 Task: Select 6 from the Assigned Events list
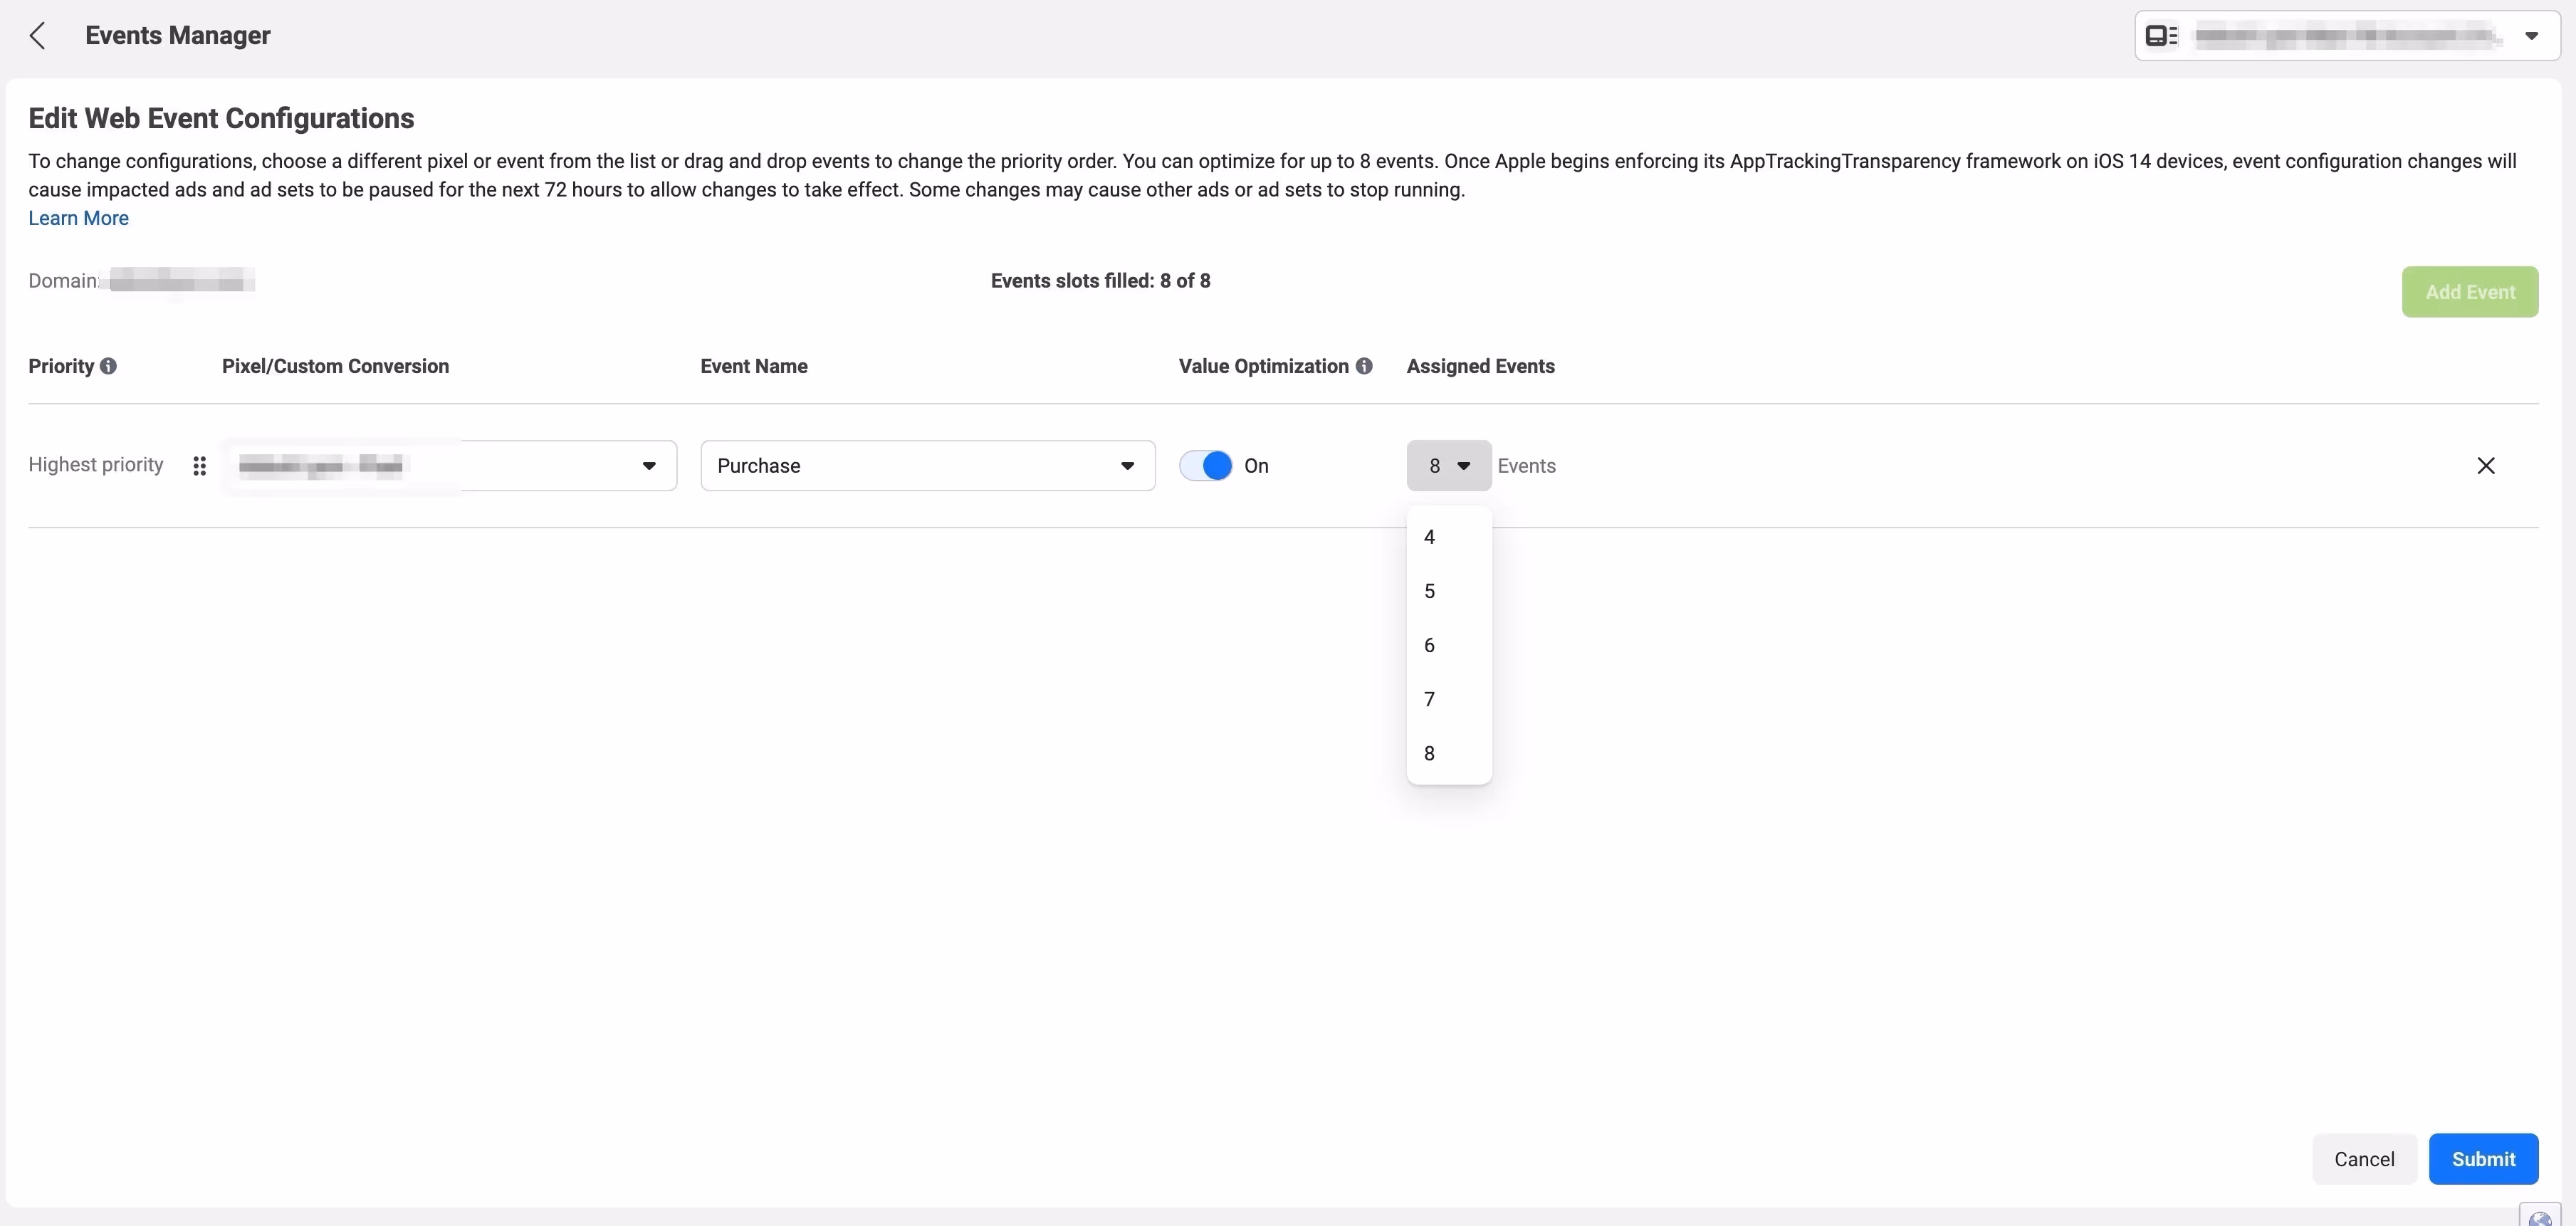click(1448, 645)
